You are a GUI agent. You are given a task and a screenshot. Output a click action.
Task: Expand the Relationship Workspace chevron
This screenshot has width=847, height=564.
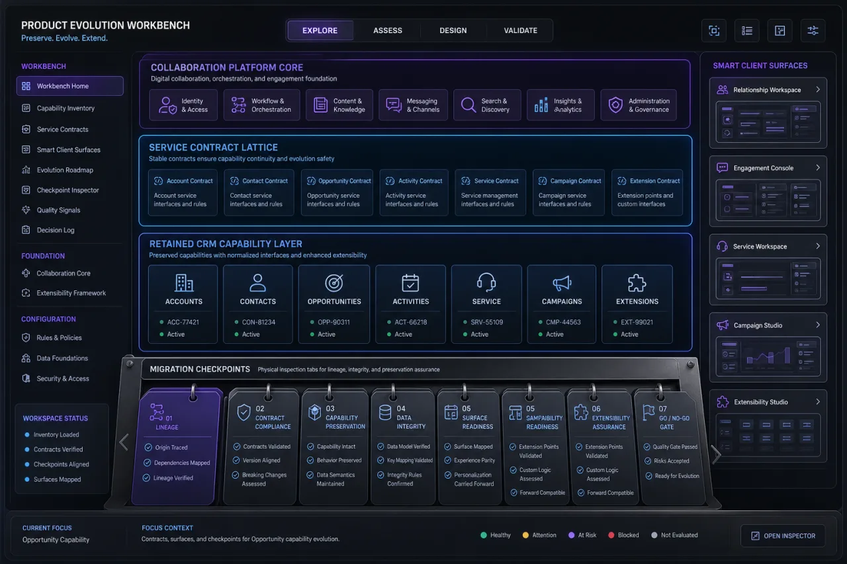818,89
